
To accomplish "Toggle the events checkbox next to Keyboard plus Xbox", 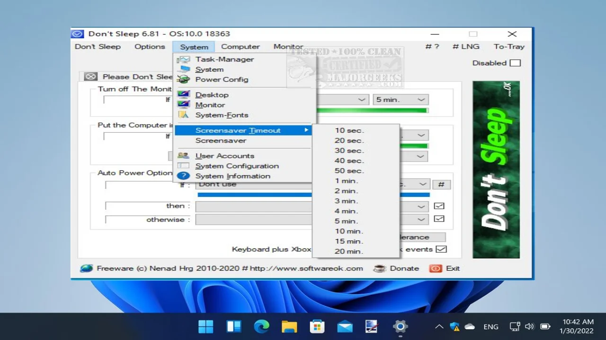I will [x=441, y=249].
